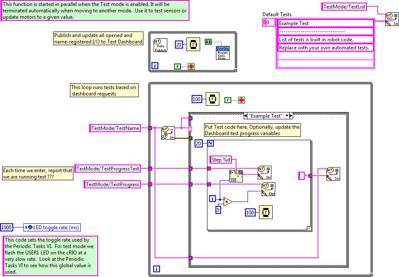Select the NT write node wired to TestList
The height and width of the screenshot is (277, 399).
[392, 19]
